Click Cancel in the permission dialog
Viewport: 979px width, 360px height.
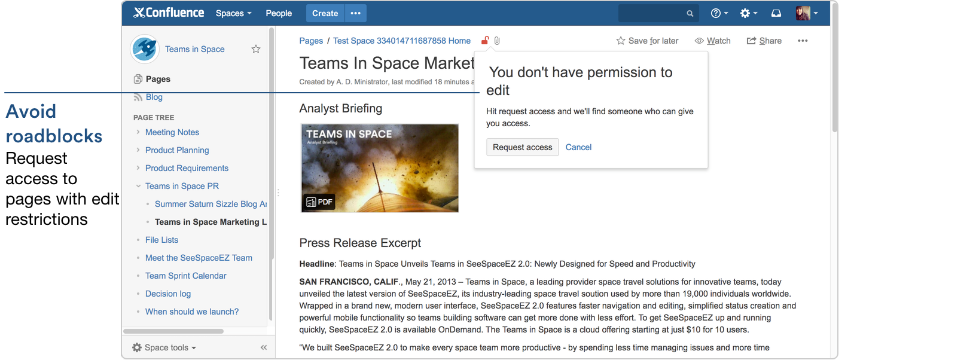point(578,147)
